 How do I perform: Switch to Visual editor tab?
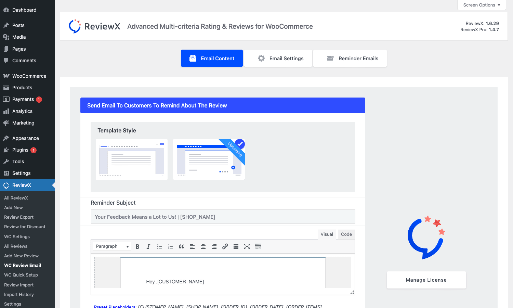click(327, 234)
